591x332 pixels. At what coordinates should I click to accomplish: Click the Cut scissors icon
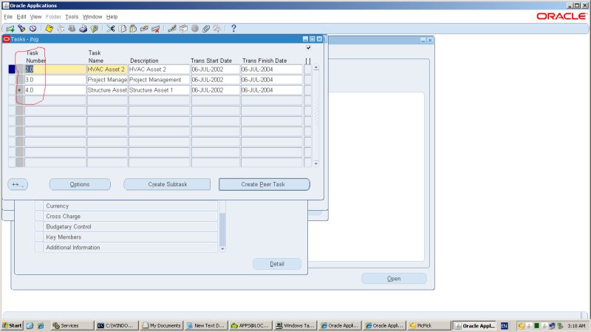[110, 29]
